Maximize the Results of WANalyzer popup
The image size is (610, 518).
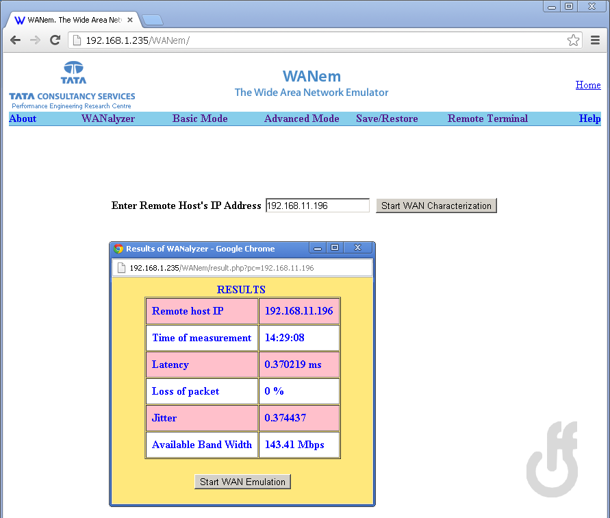pyautogui.click(x=335, y=248)
